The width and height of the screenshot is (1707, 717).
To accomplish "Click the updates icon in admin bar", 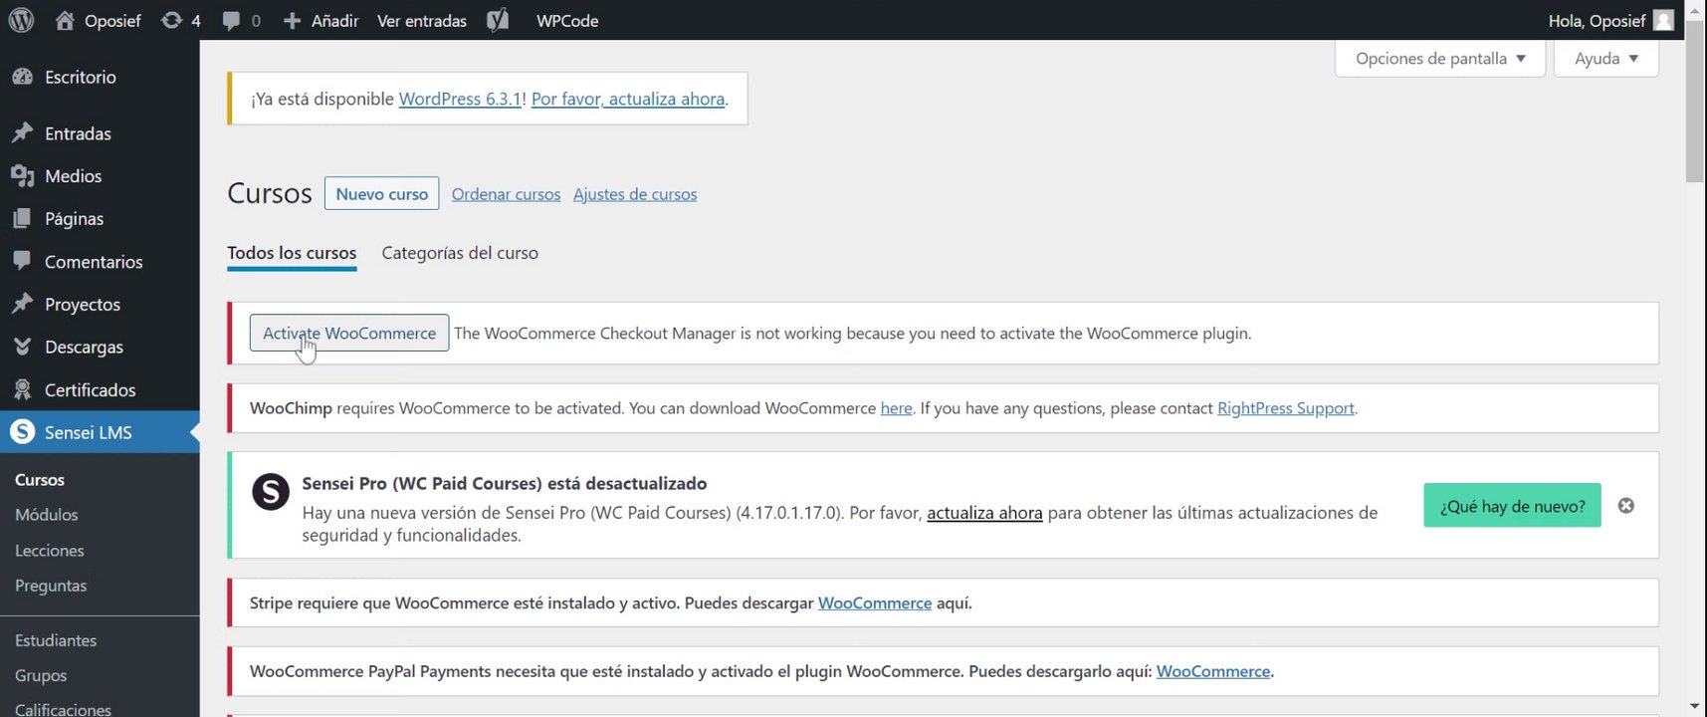I will (x=172, y=20).
